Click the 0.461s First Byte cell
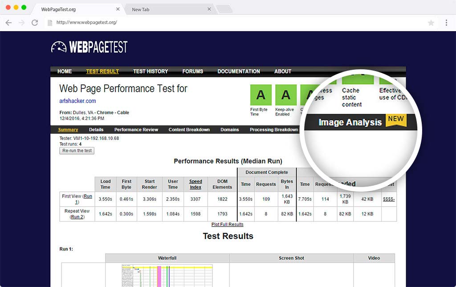The width and height of the screenshot is (456, 287). pos(126,199)
